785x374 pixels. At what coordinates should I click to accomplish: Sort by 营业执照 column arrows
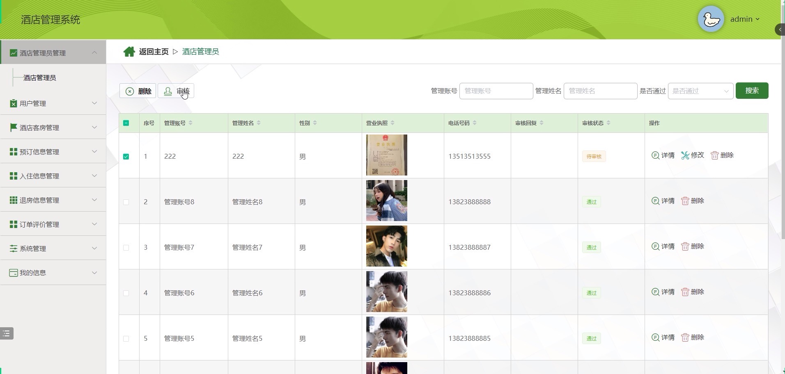[x=392, y=123]
